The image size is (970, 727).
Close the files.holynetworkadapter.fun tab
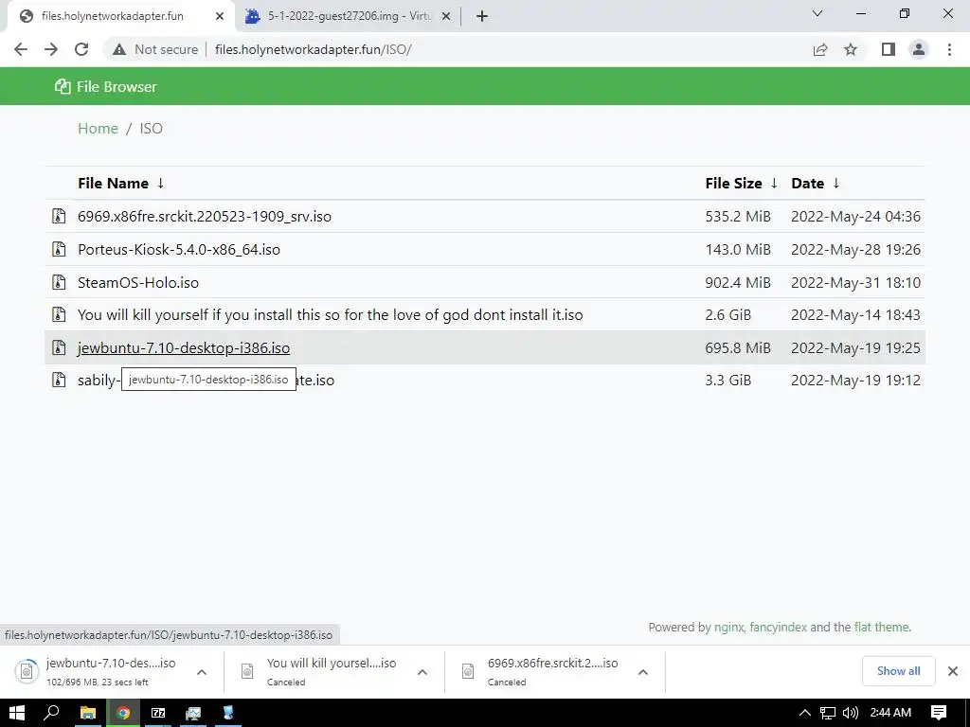tap(220, 16)
